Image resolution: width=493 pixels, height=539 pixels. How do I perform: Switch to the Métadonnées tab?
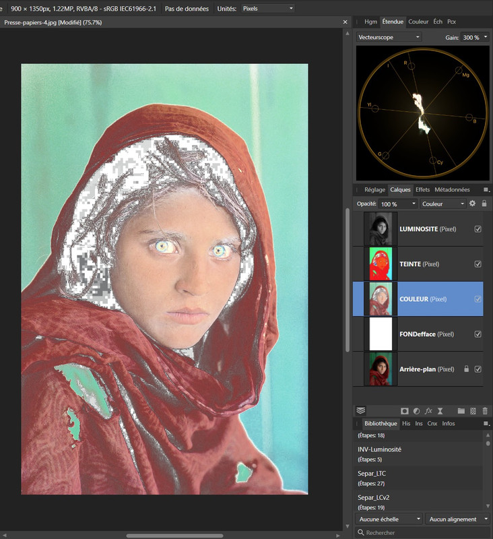[x=452, y=190]
